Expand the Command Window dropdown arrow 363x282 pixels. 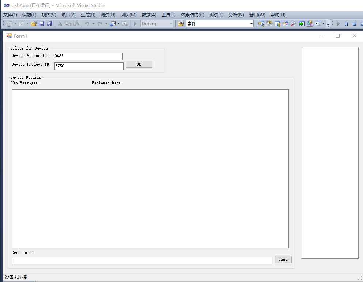tap(324, 24)
